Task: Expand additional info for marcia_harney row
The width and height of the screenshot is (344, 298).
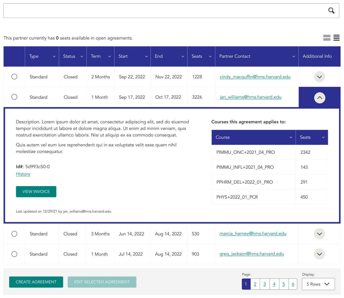Action: tap(319, 234)
